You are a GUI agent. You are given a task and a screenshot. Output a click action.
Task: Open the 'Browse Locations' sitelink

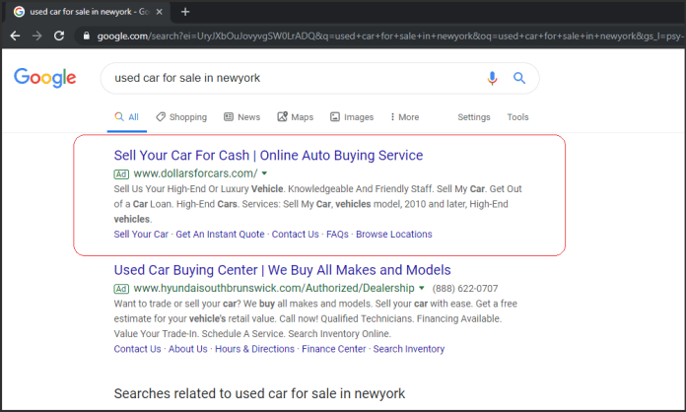pyautogui.click(x=393, y=235)
